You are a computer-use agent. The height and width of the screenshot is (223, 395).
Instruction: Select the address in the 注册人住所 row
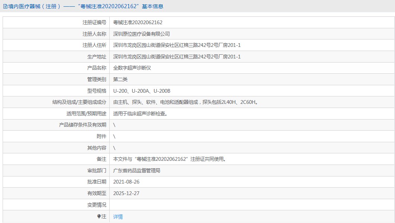tap(177, 45)
